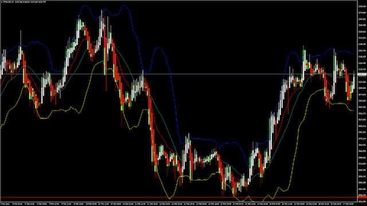Click the yellow band's lowest dip at mid-chart

tap(170, 199)
